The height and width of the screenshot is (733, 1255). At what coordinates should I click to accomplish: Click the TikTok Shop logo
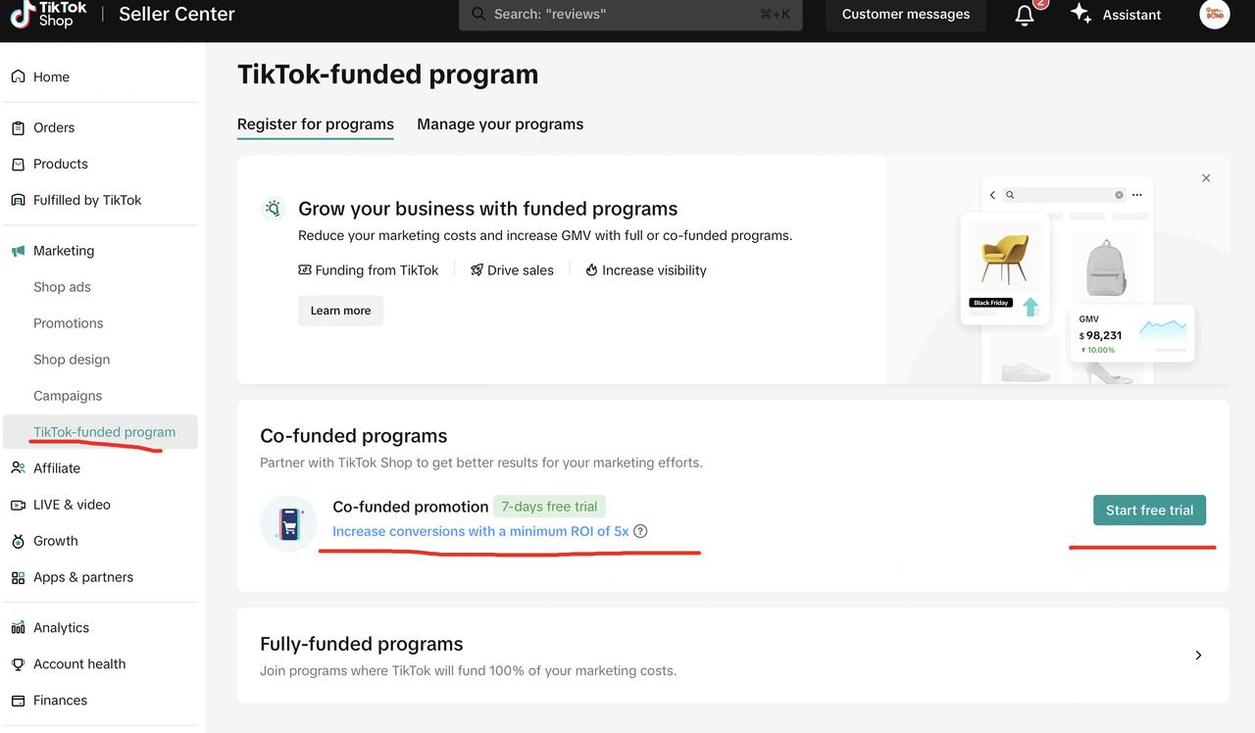(x=49, y=14)
